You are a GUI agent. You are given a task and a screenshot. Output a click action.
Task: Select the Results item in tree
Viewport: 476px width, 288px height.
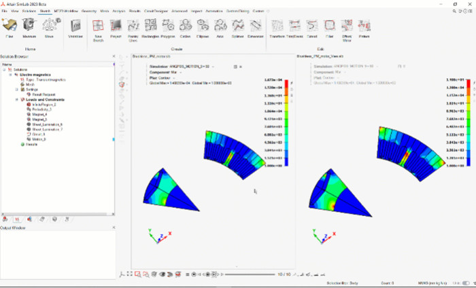click(31, 144)
